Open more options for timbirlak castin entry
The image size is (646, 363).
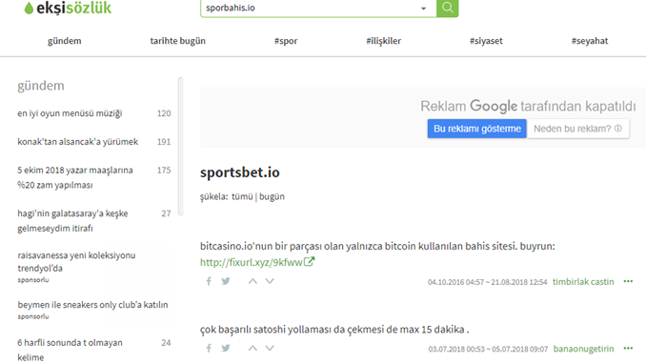tap(628, 281)
